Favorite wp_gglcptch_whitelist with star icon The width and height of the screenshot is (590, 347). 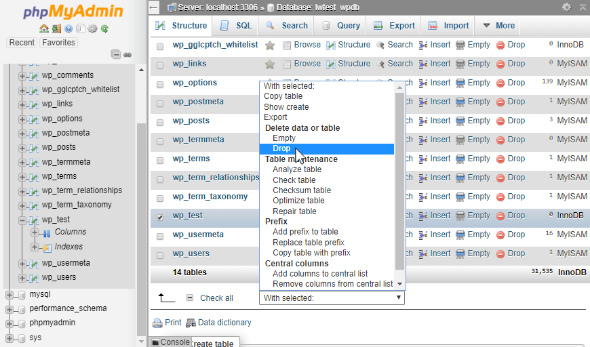point(269,45)
